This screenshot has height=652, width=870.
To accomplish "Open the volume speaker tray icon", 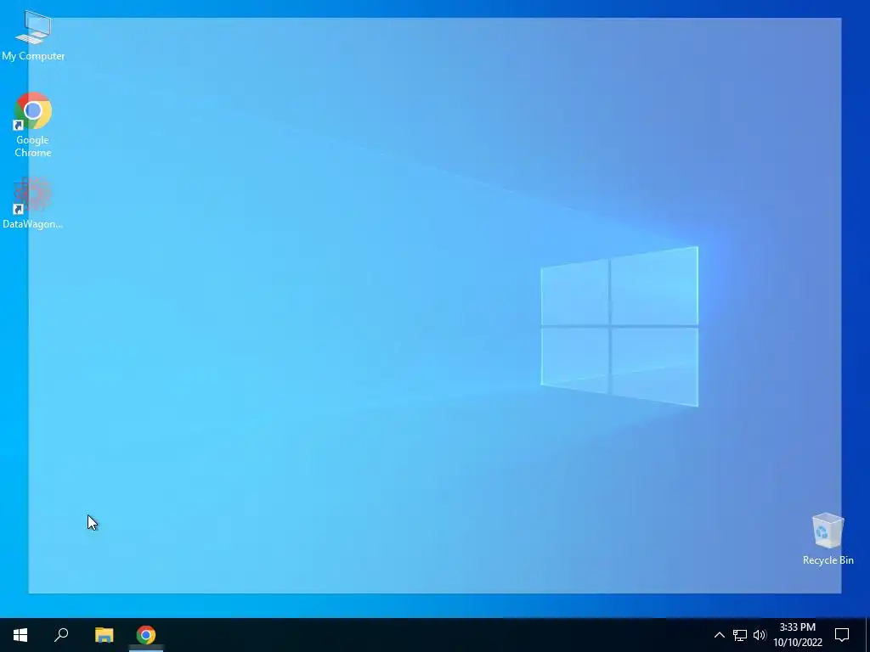I will pos(760,635).
